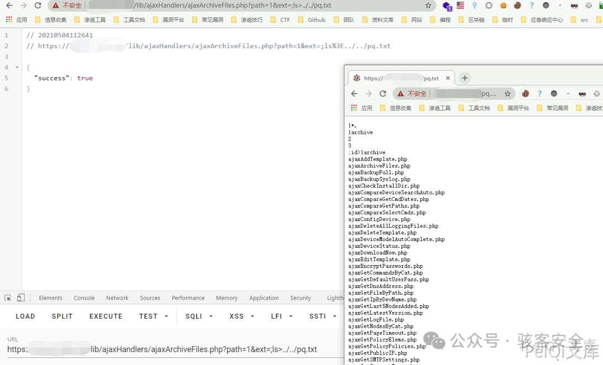Click ajaxGetLogFile.php line in pq.txt
The height and width of the screenshot is (365, 603).
click(376, 320)
